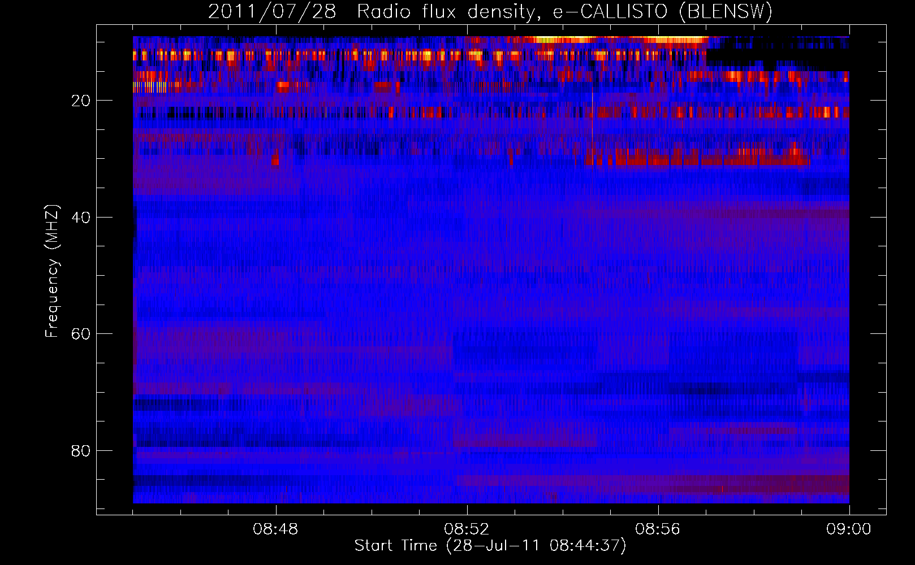Click the 08:52 time axis label
This screenshot has width=915, height=565.
pyautogui.click(x=467, y=529)
